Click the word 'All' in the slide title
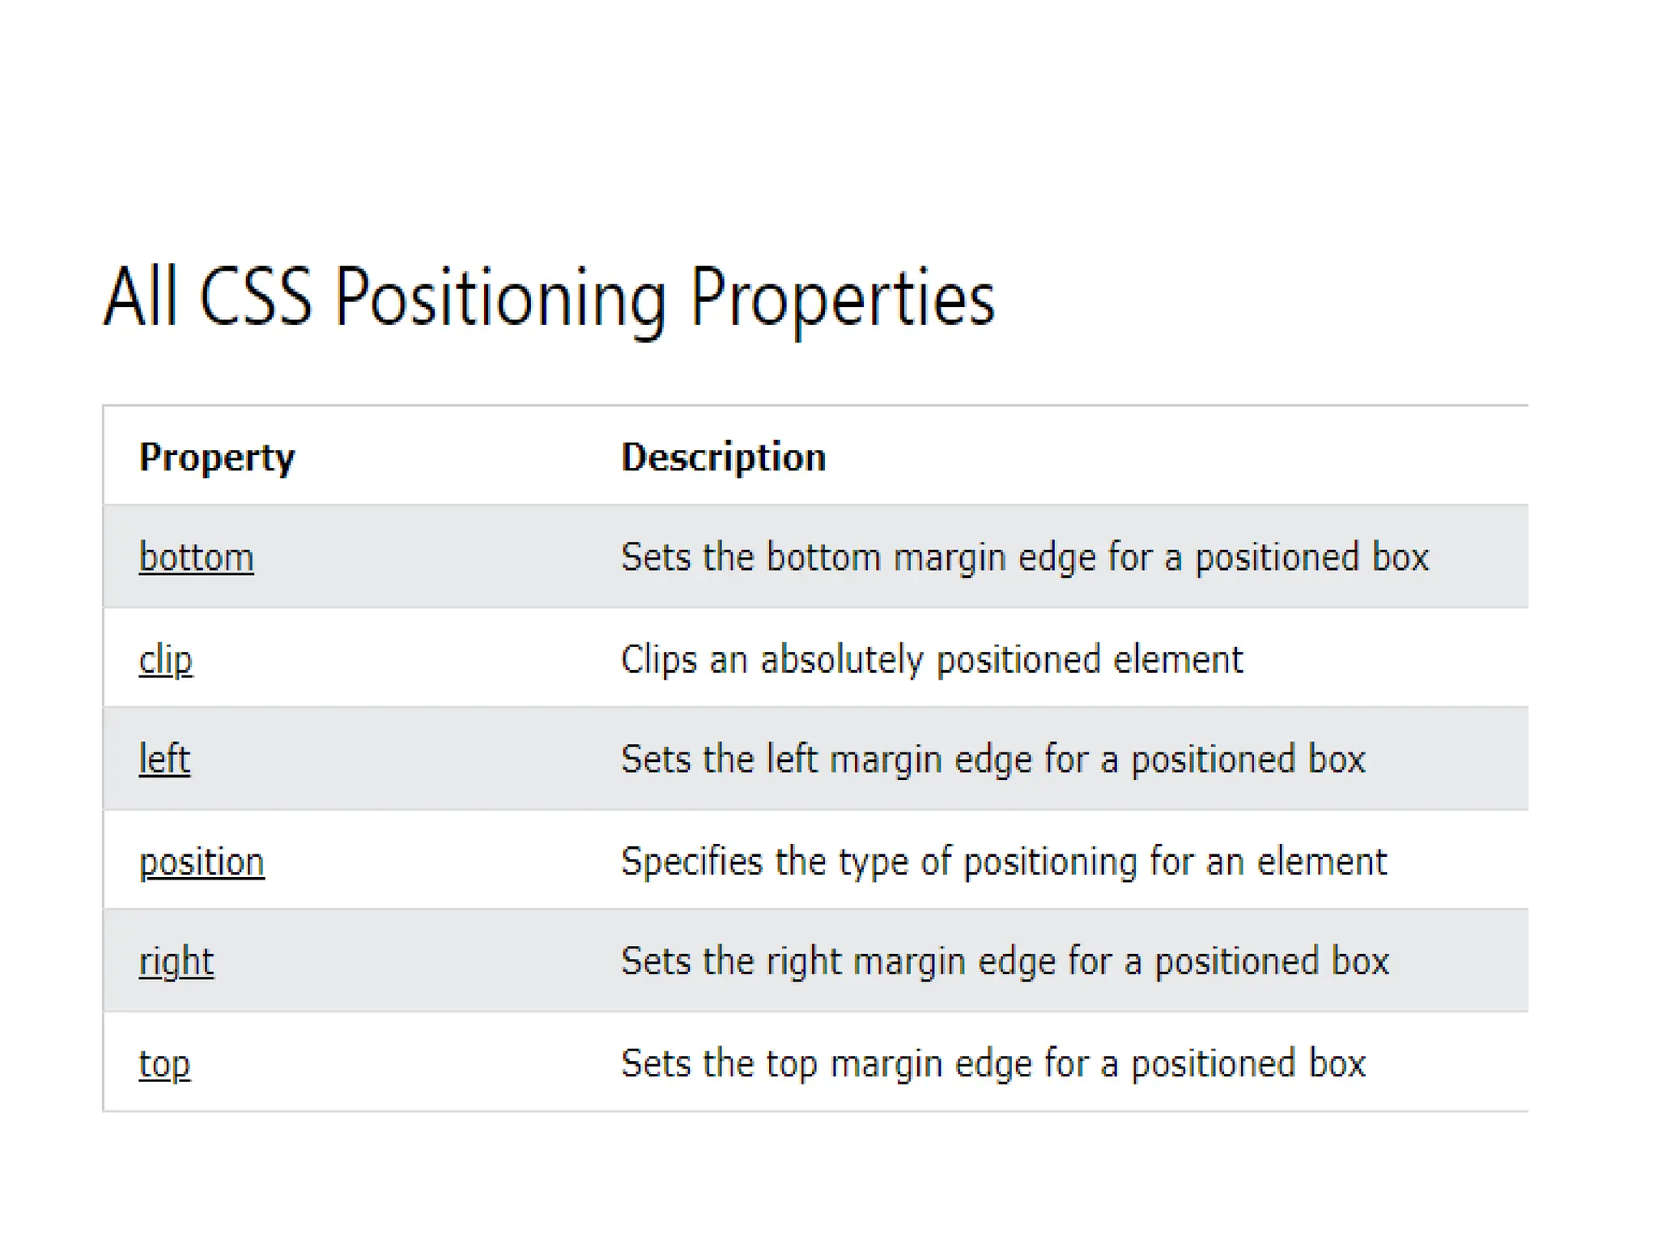The image size is (1658, 1244). pyautogui.click(x=140, y=297)
